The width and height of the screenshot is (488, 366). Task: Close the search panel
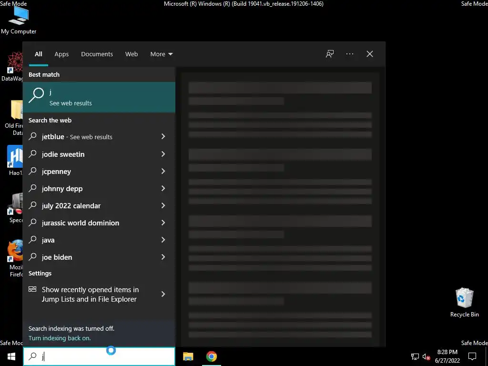[369, 54]
